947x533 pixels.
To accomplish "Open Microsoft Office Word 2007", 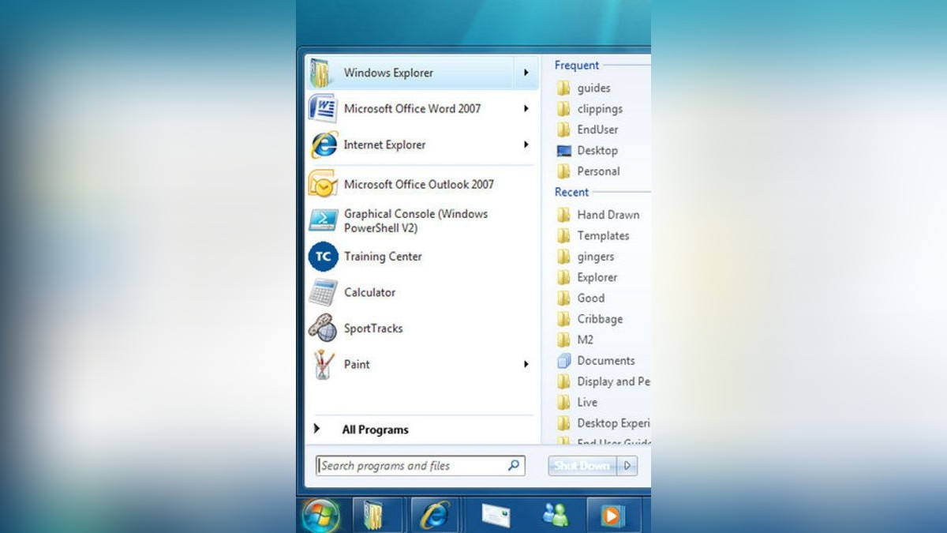I will (x=412, y=108).
